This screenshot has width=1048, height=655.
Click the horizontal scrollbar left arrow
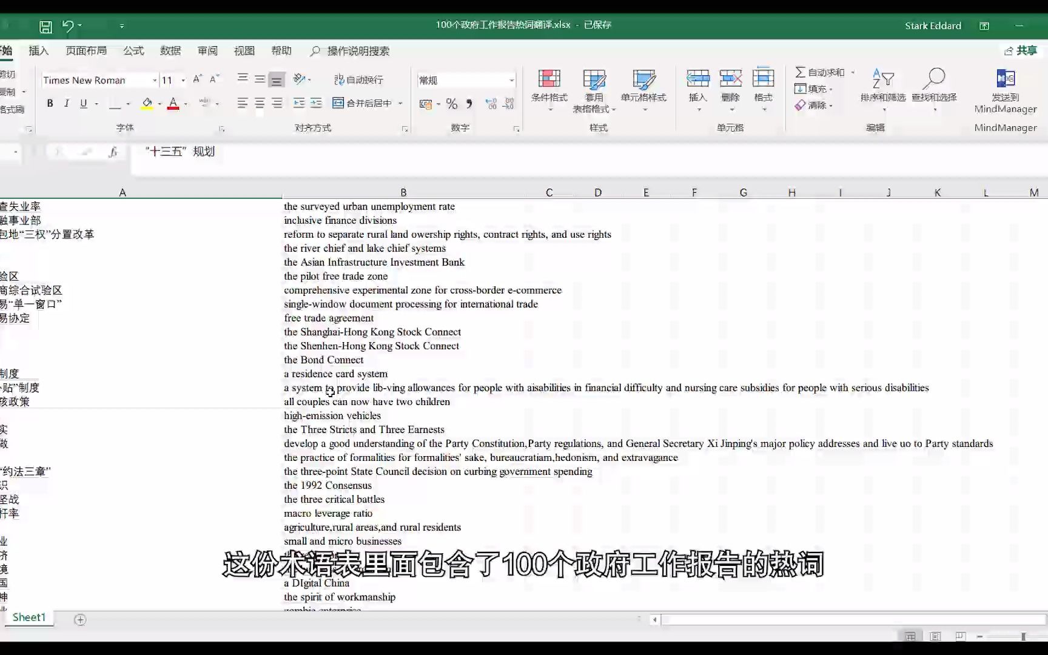pyautogui.click(x=654, y=620)
